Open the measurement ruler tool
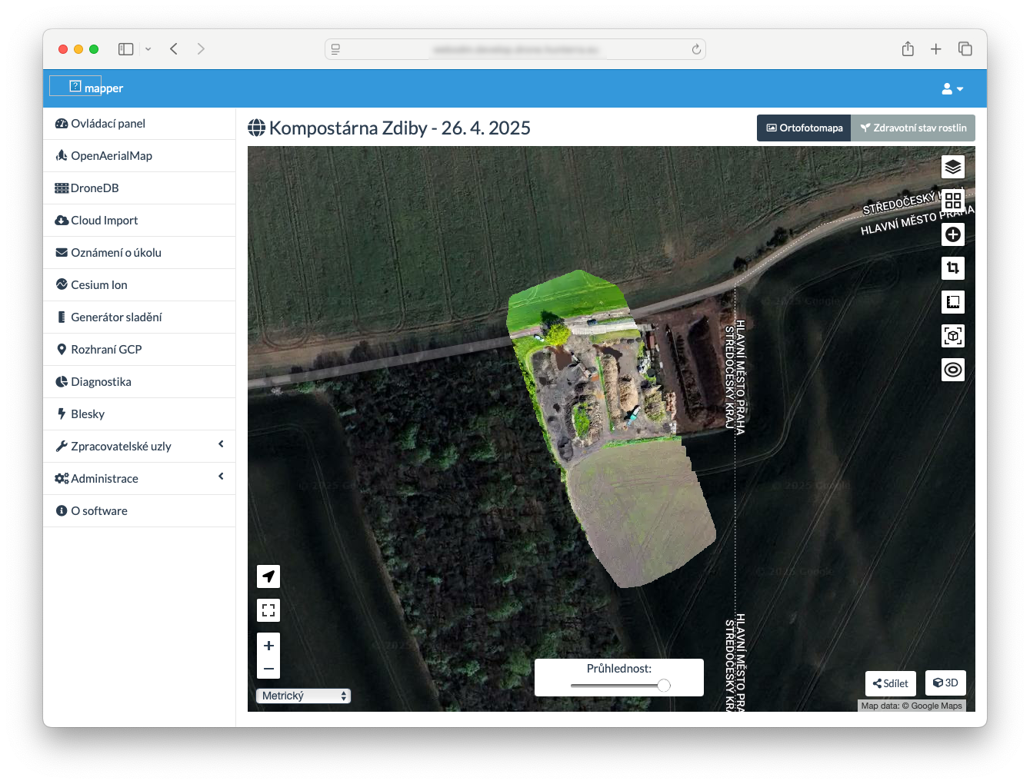Image resolution: width=1030 pixels, height=784 pixels. pos(952,302)
